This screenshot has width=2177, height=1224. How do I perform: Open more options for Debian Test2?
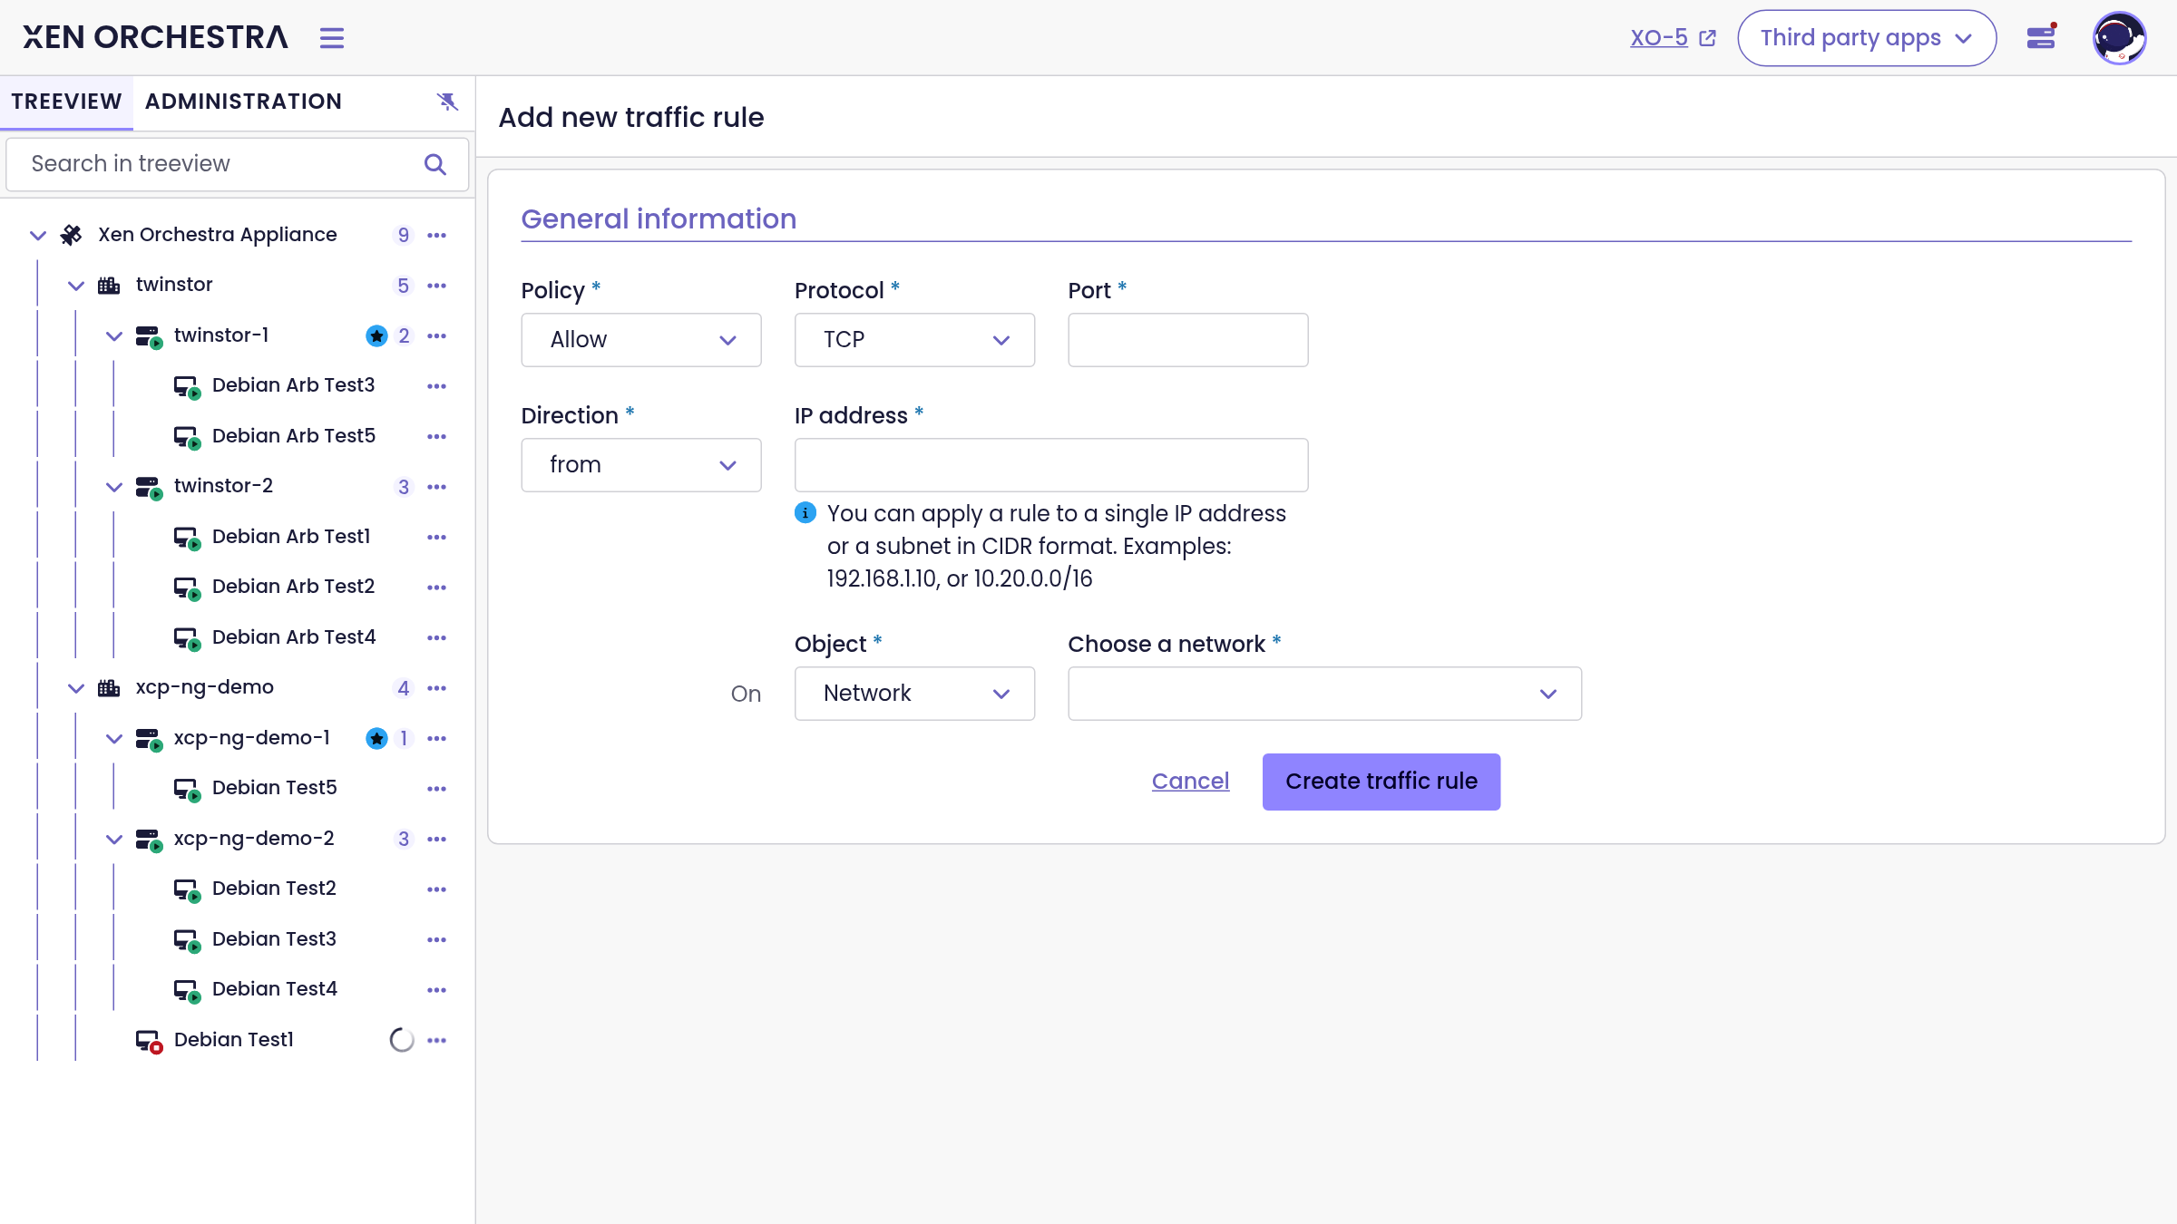pos(437,889)
